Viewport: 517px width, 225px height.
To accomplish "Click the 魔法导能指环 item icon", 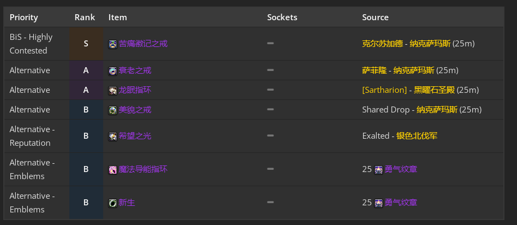I will (x=113, y=170).
